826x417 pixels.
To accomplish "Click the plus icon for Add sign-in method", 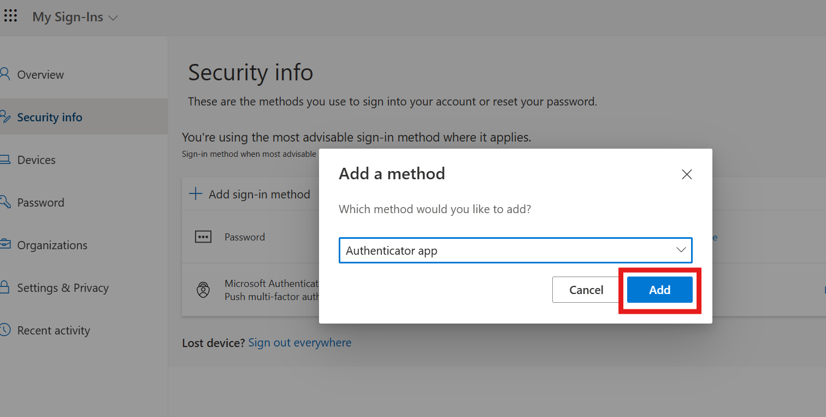I will tap(196, 194).
